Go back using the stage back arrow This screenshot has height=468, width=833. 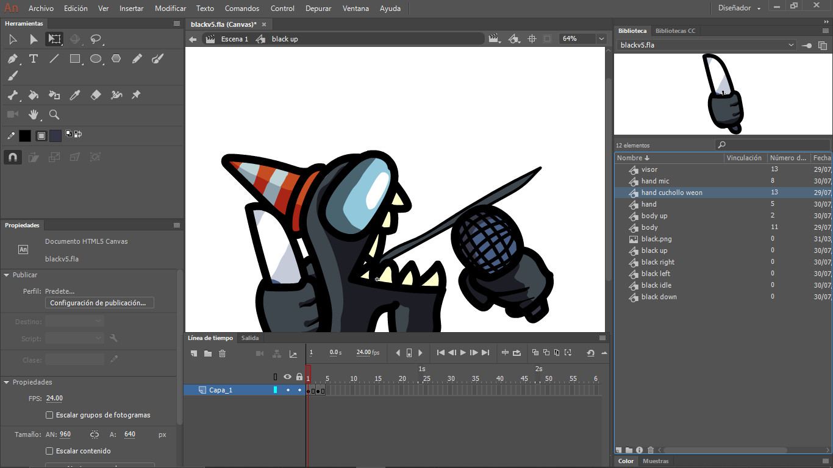coord(193,39)
